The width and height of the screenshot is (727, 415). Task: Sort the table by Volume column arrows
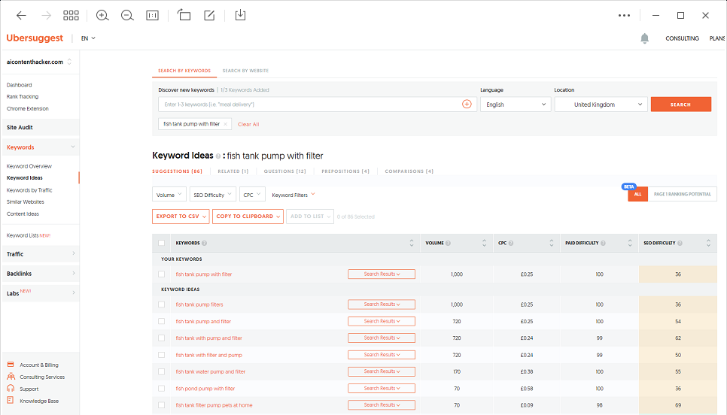(x=484, y=243)
